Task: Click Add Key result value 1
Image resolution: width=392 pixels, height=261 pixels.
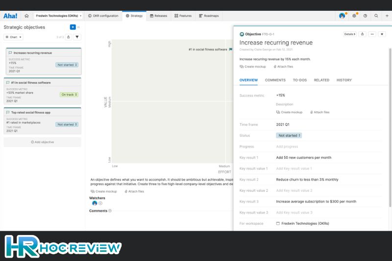Action: [294, 168]
